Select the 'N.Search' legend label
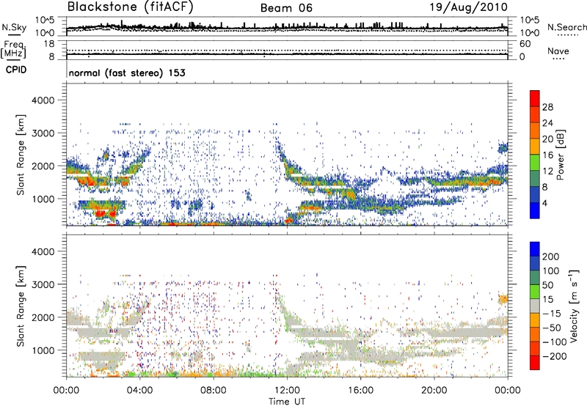Viewport: 587px width, 406px height. [x=566, y=27]
